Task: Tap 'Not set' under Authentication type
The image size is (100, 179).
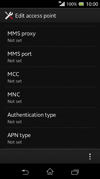Action: (15, 122)
